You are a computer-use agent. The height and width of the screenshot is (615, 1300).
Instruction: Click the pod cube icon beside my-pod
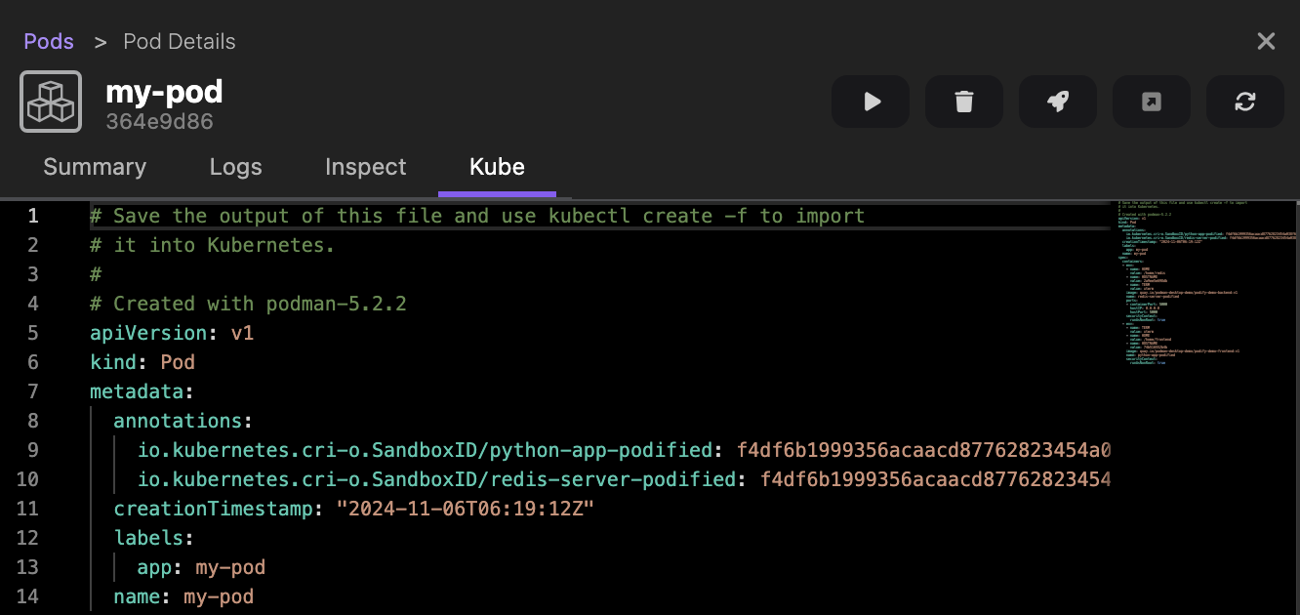point(50,101)
